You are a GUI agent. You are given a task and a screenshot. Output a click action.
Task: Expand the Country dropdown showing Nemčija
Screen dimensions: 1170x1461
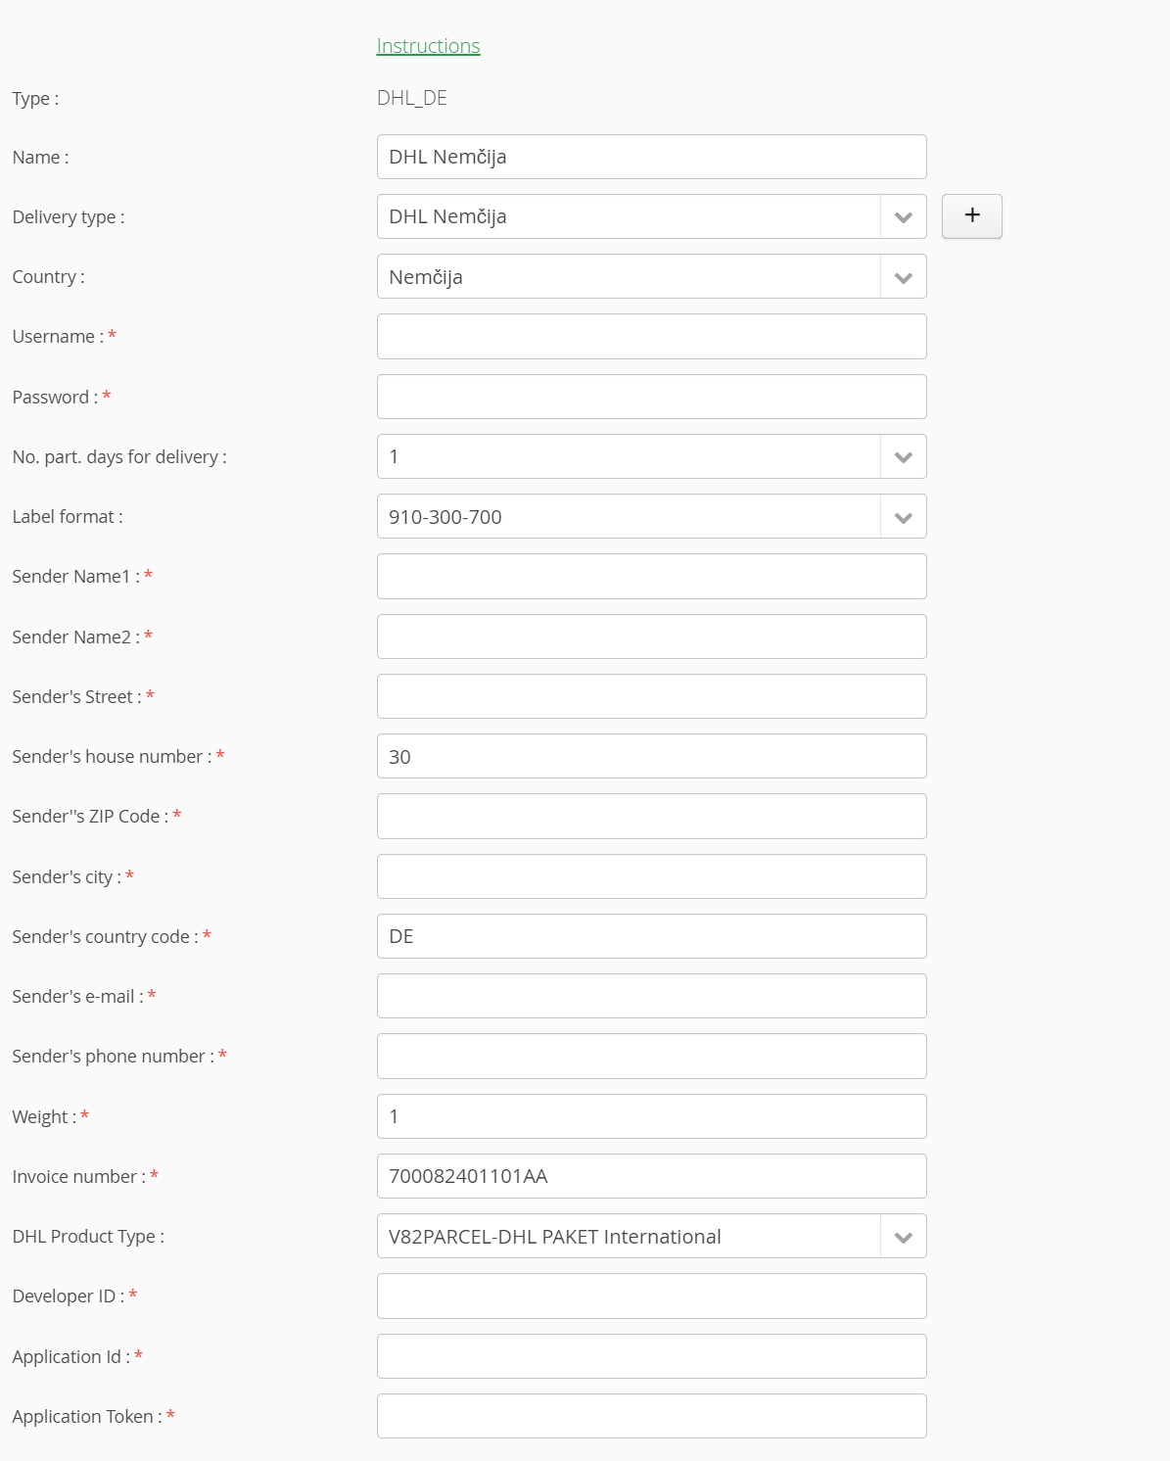pyautogui.click(x=651, y=276)
